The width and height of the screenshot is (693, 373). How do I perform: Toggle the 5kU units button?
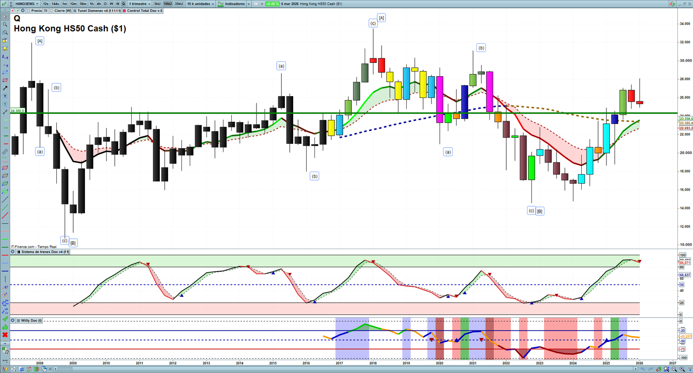(157, 4)
